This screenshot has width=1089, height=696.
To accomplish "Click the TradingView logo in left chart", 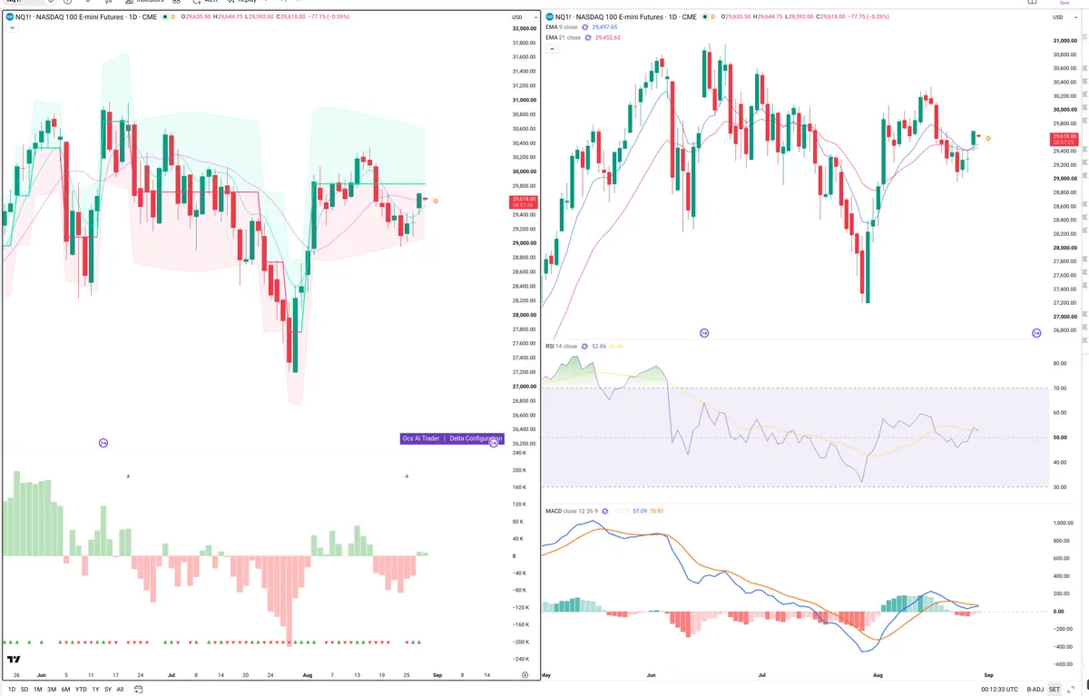I will (14, 661).
